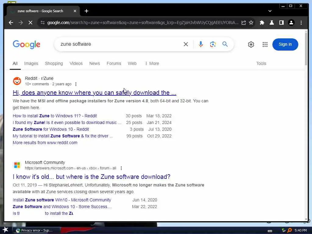Open the Chrome Labs flask icon
312x234 pixels.
271,23
